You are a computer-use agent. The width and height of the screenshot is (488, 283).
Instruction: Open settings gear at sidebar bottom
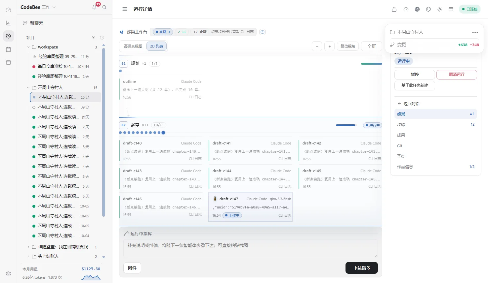tap(9, 273)
